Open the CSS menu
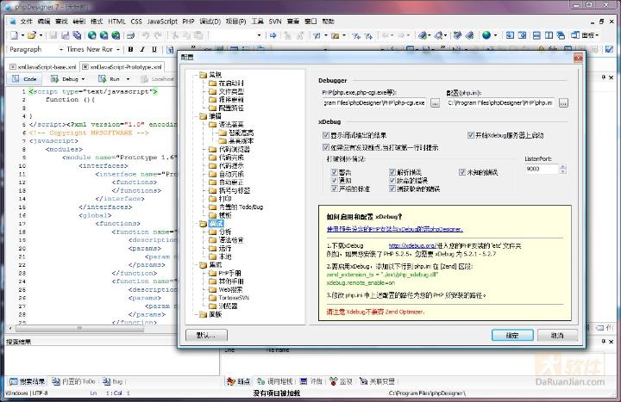 (136, 22)
